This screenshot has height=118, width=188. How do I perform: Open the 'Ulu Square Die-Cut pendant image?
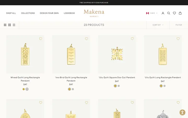point(117,54)
